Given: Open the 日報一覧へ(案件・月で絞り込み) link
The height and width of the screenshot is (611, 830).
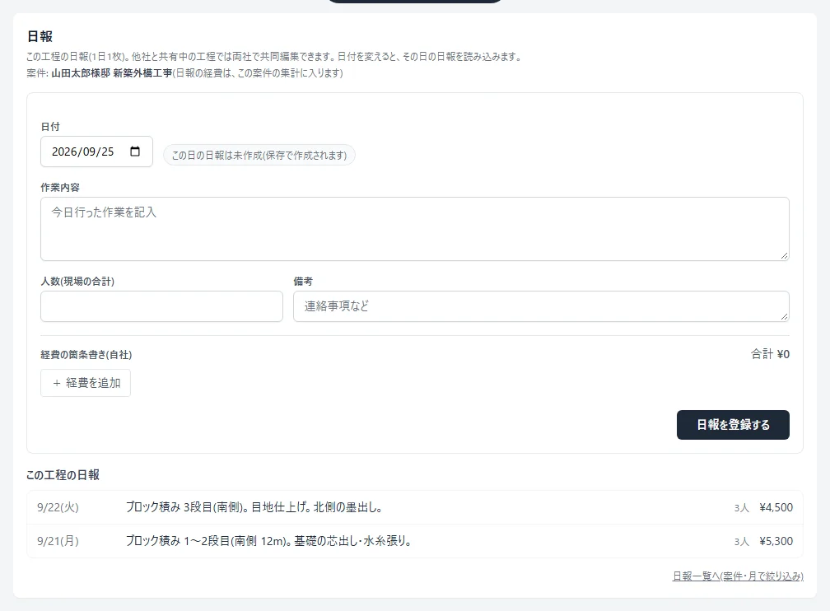Looking at the screenshot, I should click(738, 576).
